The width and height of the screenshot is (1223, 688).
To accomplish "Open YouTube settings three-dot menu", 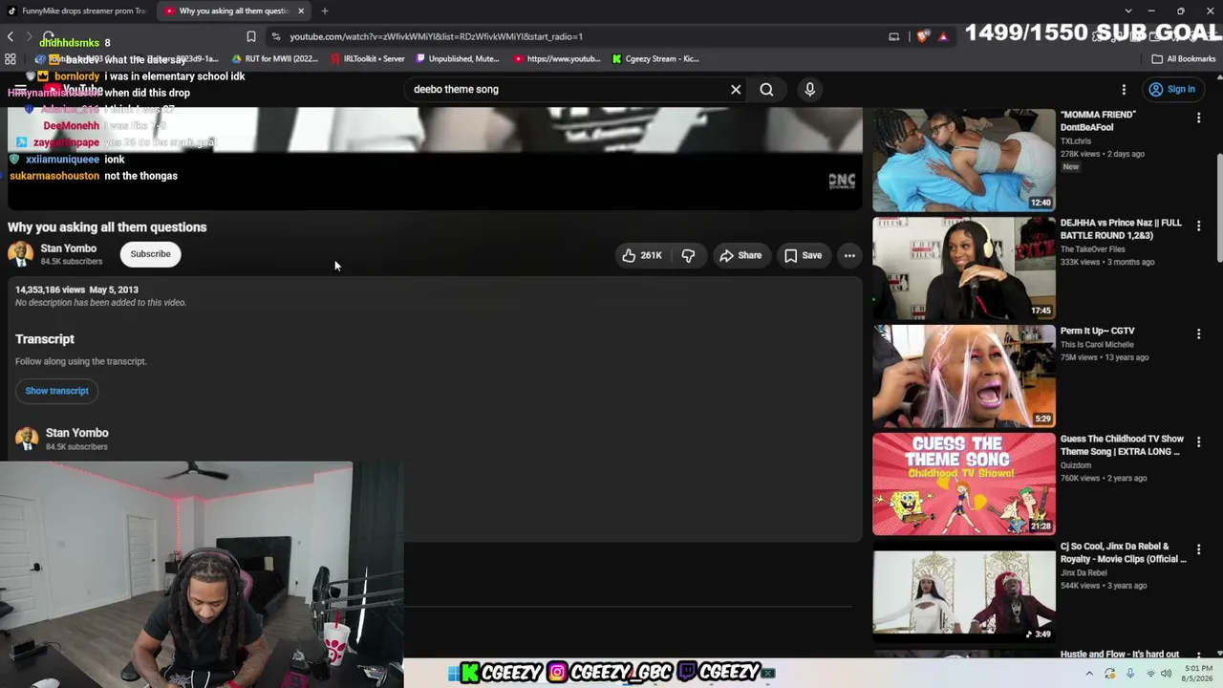I will click(1124, 89).
